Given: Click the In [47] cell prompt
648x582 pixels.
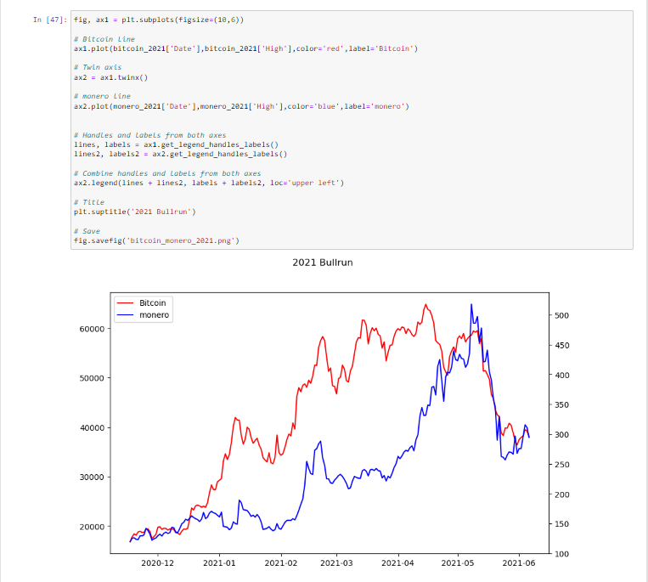Looking at the screenshot, I should 49,20.
